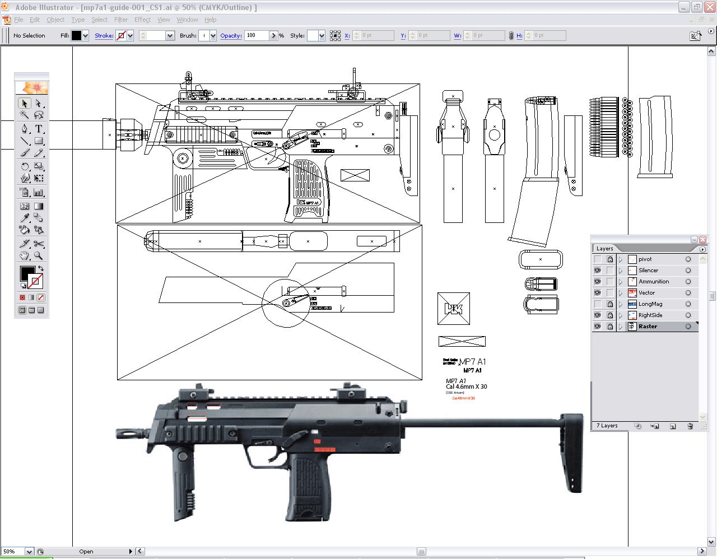Open the File menu
The height and width of the screenshot is (559, 717).
(x=18, y=20)
